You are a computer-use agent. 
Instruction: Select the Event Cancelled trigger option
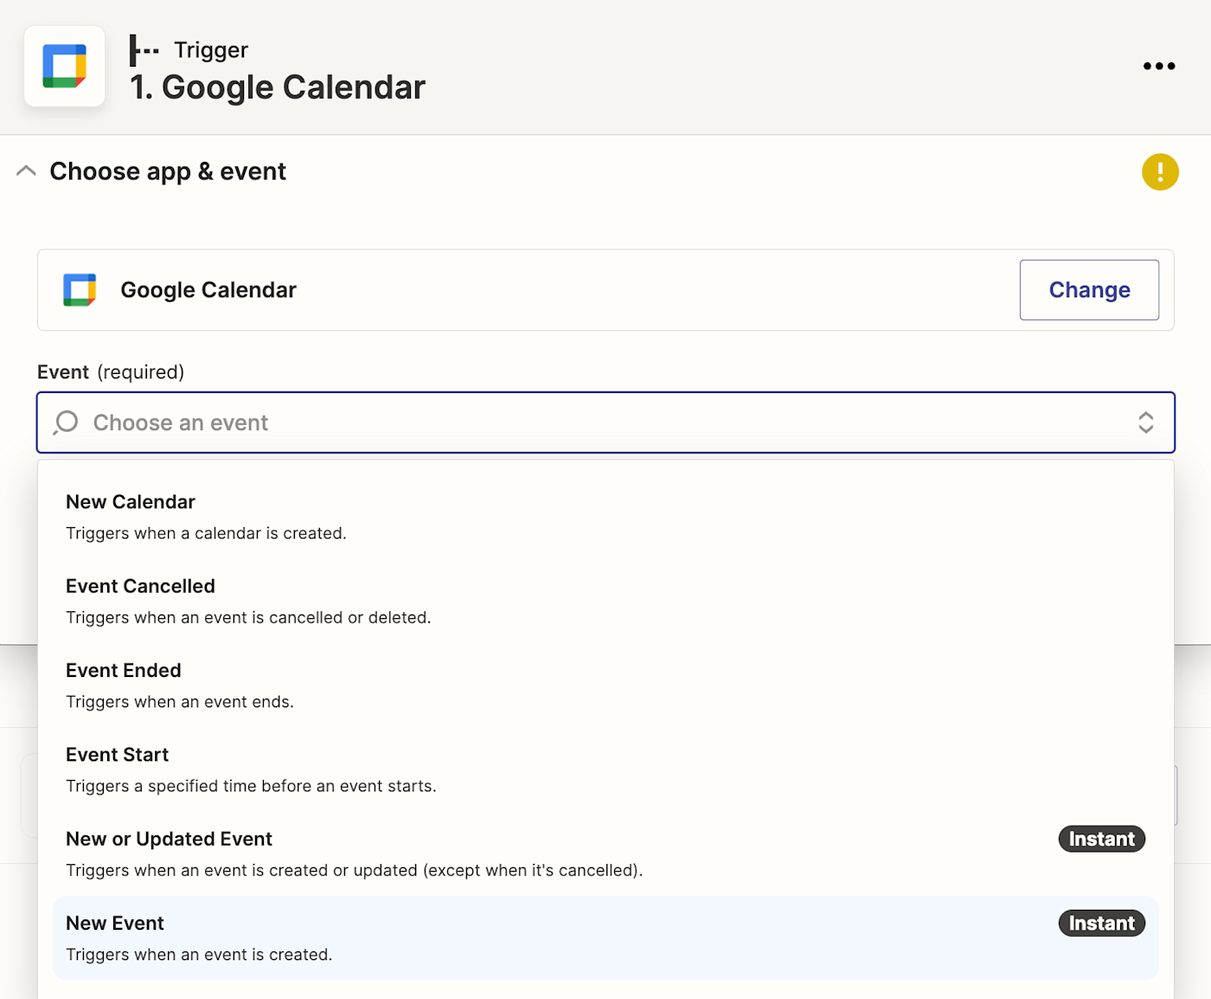pyautogui.click(x=605, y=601)
